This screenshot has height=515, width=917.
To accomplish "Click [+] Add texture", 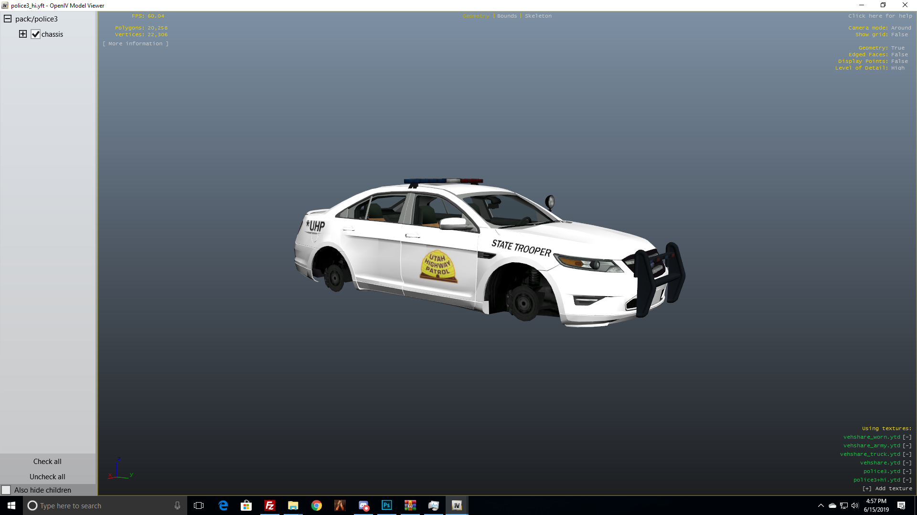I will coord(887,489).
